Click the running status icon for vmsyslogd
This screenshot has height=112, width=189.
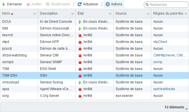(80, 83)
